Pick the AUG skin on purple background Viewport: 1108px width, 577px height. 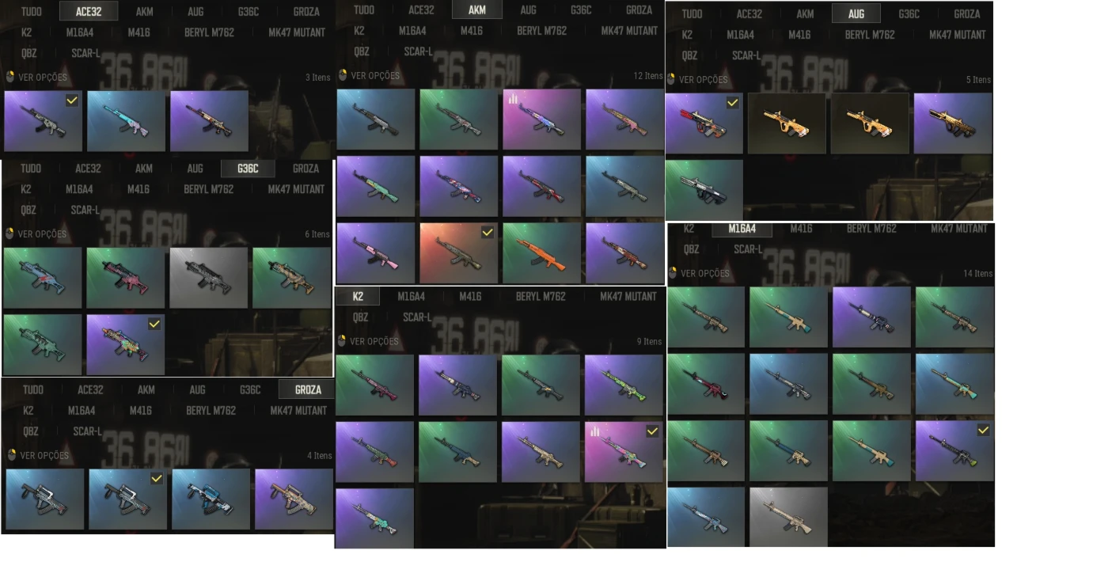pyautogui.click(x=953, y=123)
